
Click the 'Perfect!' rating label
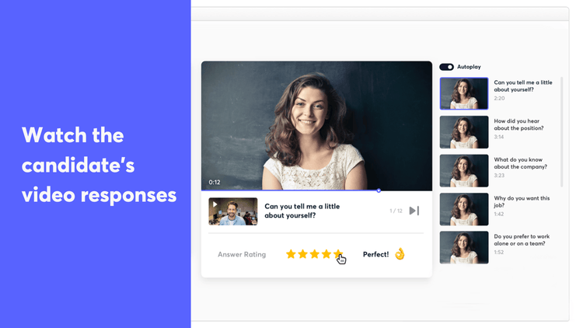[x=375, y=254]
